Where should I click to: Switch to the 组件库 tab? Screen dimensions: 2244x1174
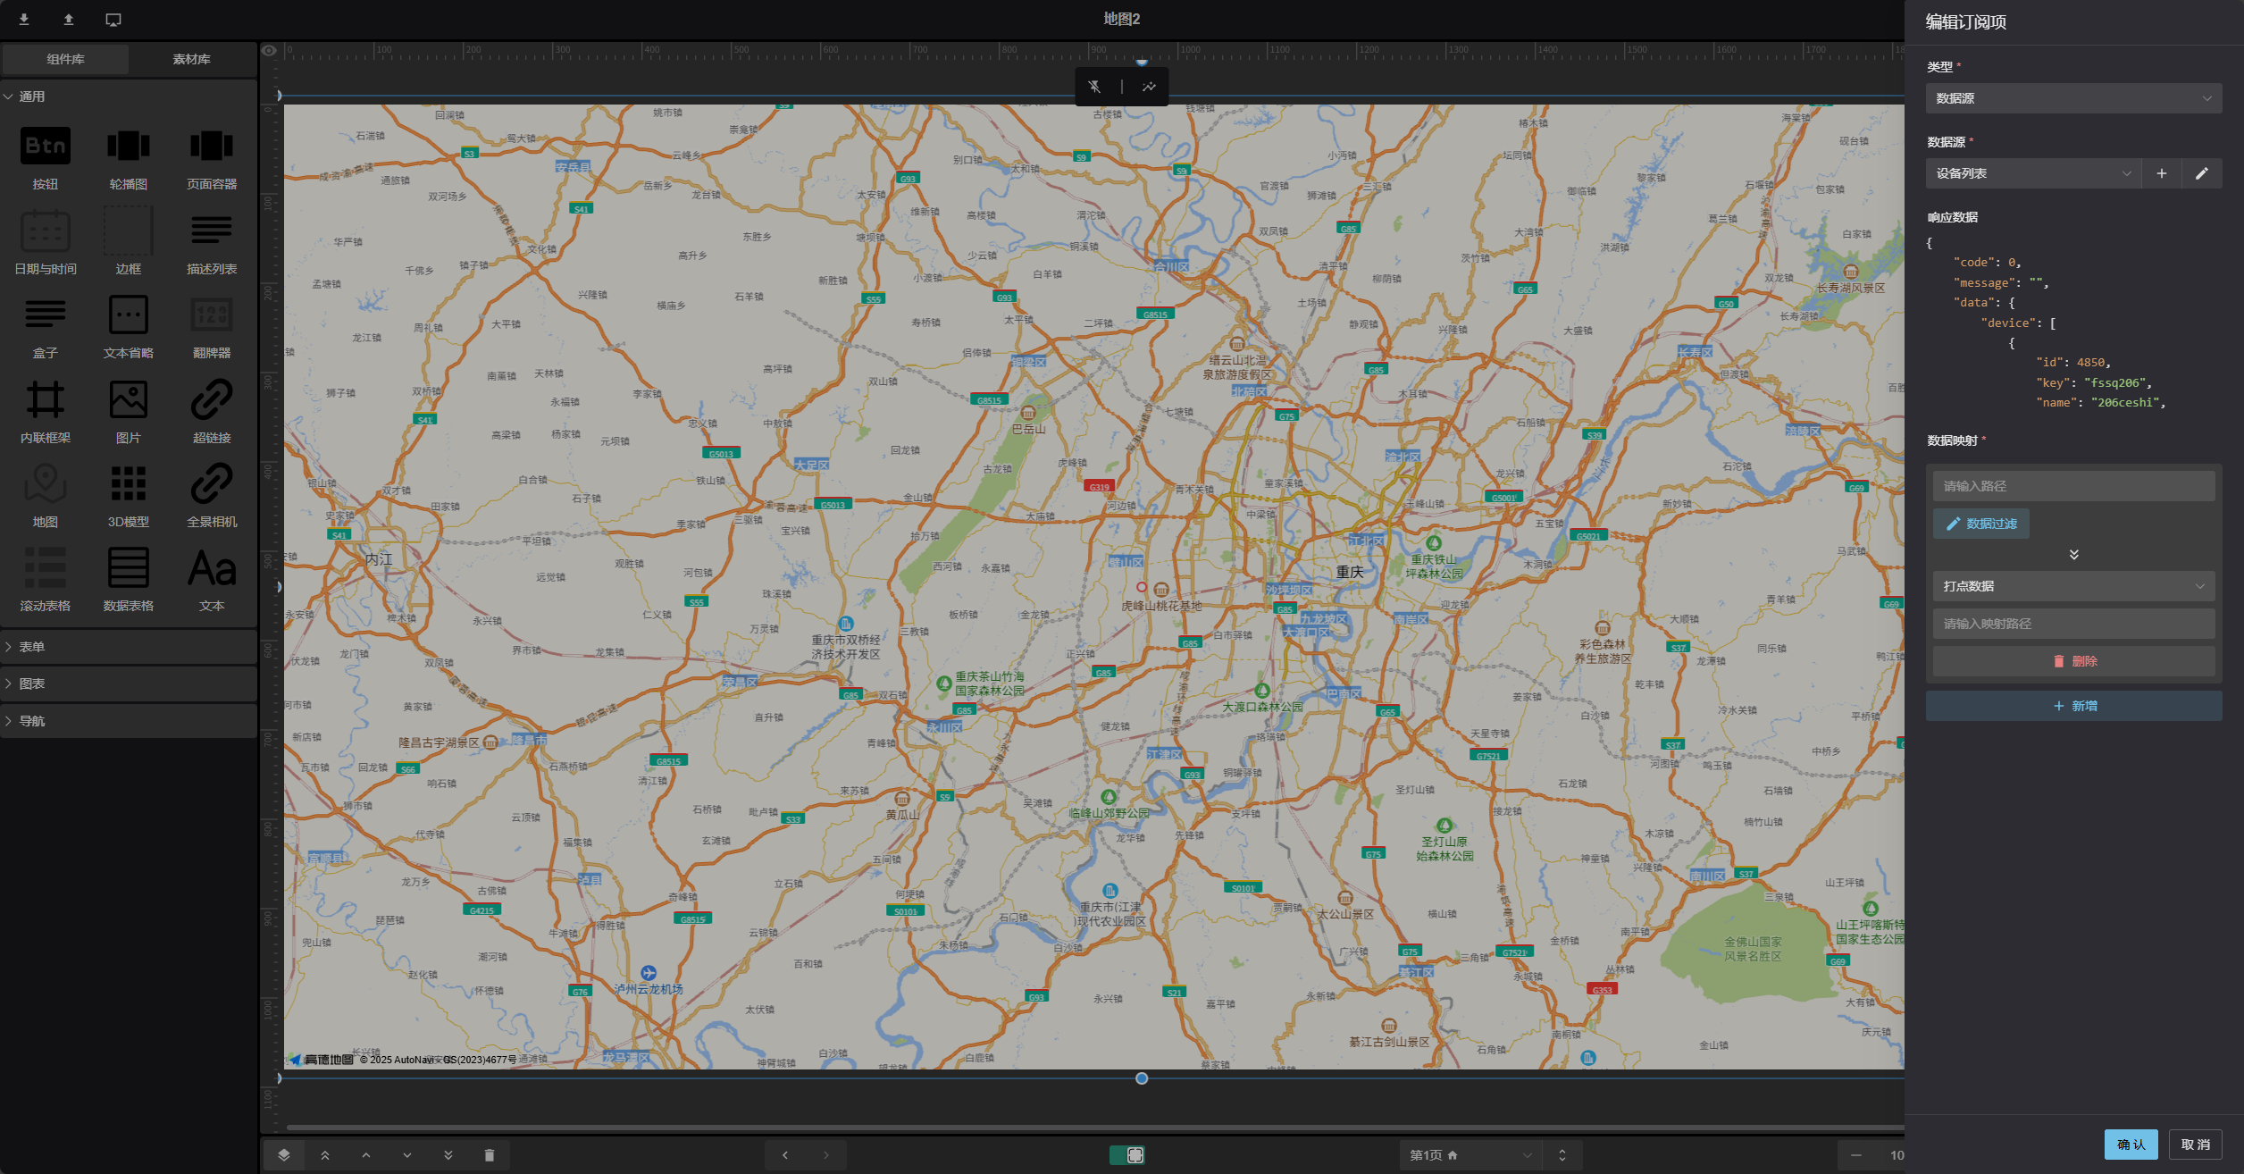tap(65, 59)
